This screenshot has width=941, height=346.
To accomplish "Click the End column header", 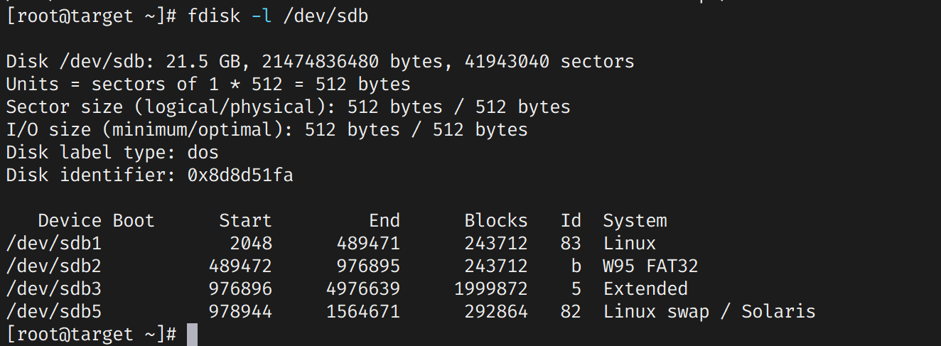I will [385, 221].
